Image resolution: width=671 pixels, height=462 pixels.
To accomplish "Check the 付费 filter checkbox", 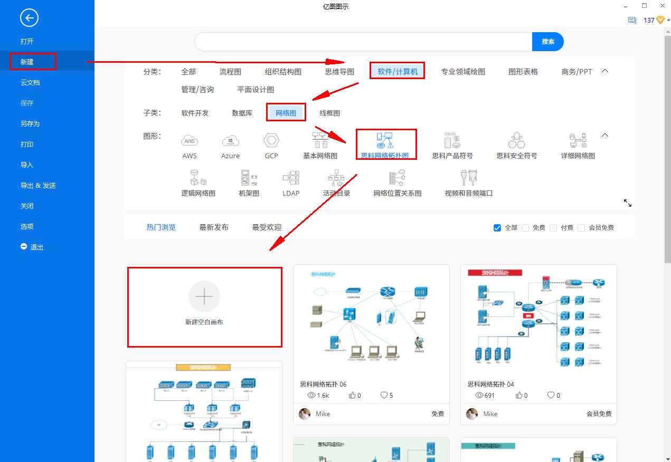I will [x=553, y=228].
